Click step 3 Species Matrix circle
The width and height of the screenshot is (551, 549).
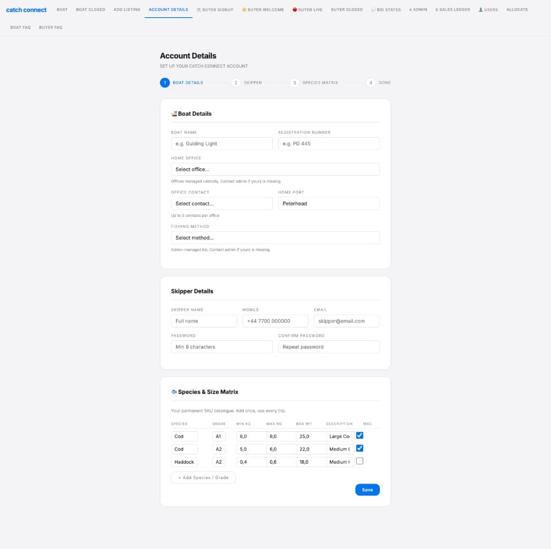(294, 82)
